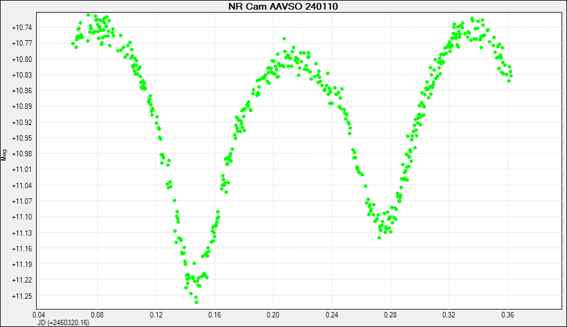Pick the +11.19 magnitude tick label
Viewport: 567px width, 327px height.
22,264
